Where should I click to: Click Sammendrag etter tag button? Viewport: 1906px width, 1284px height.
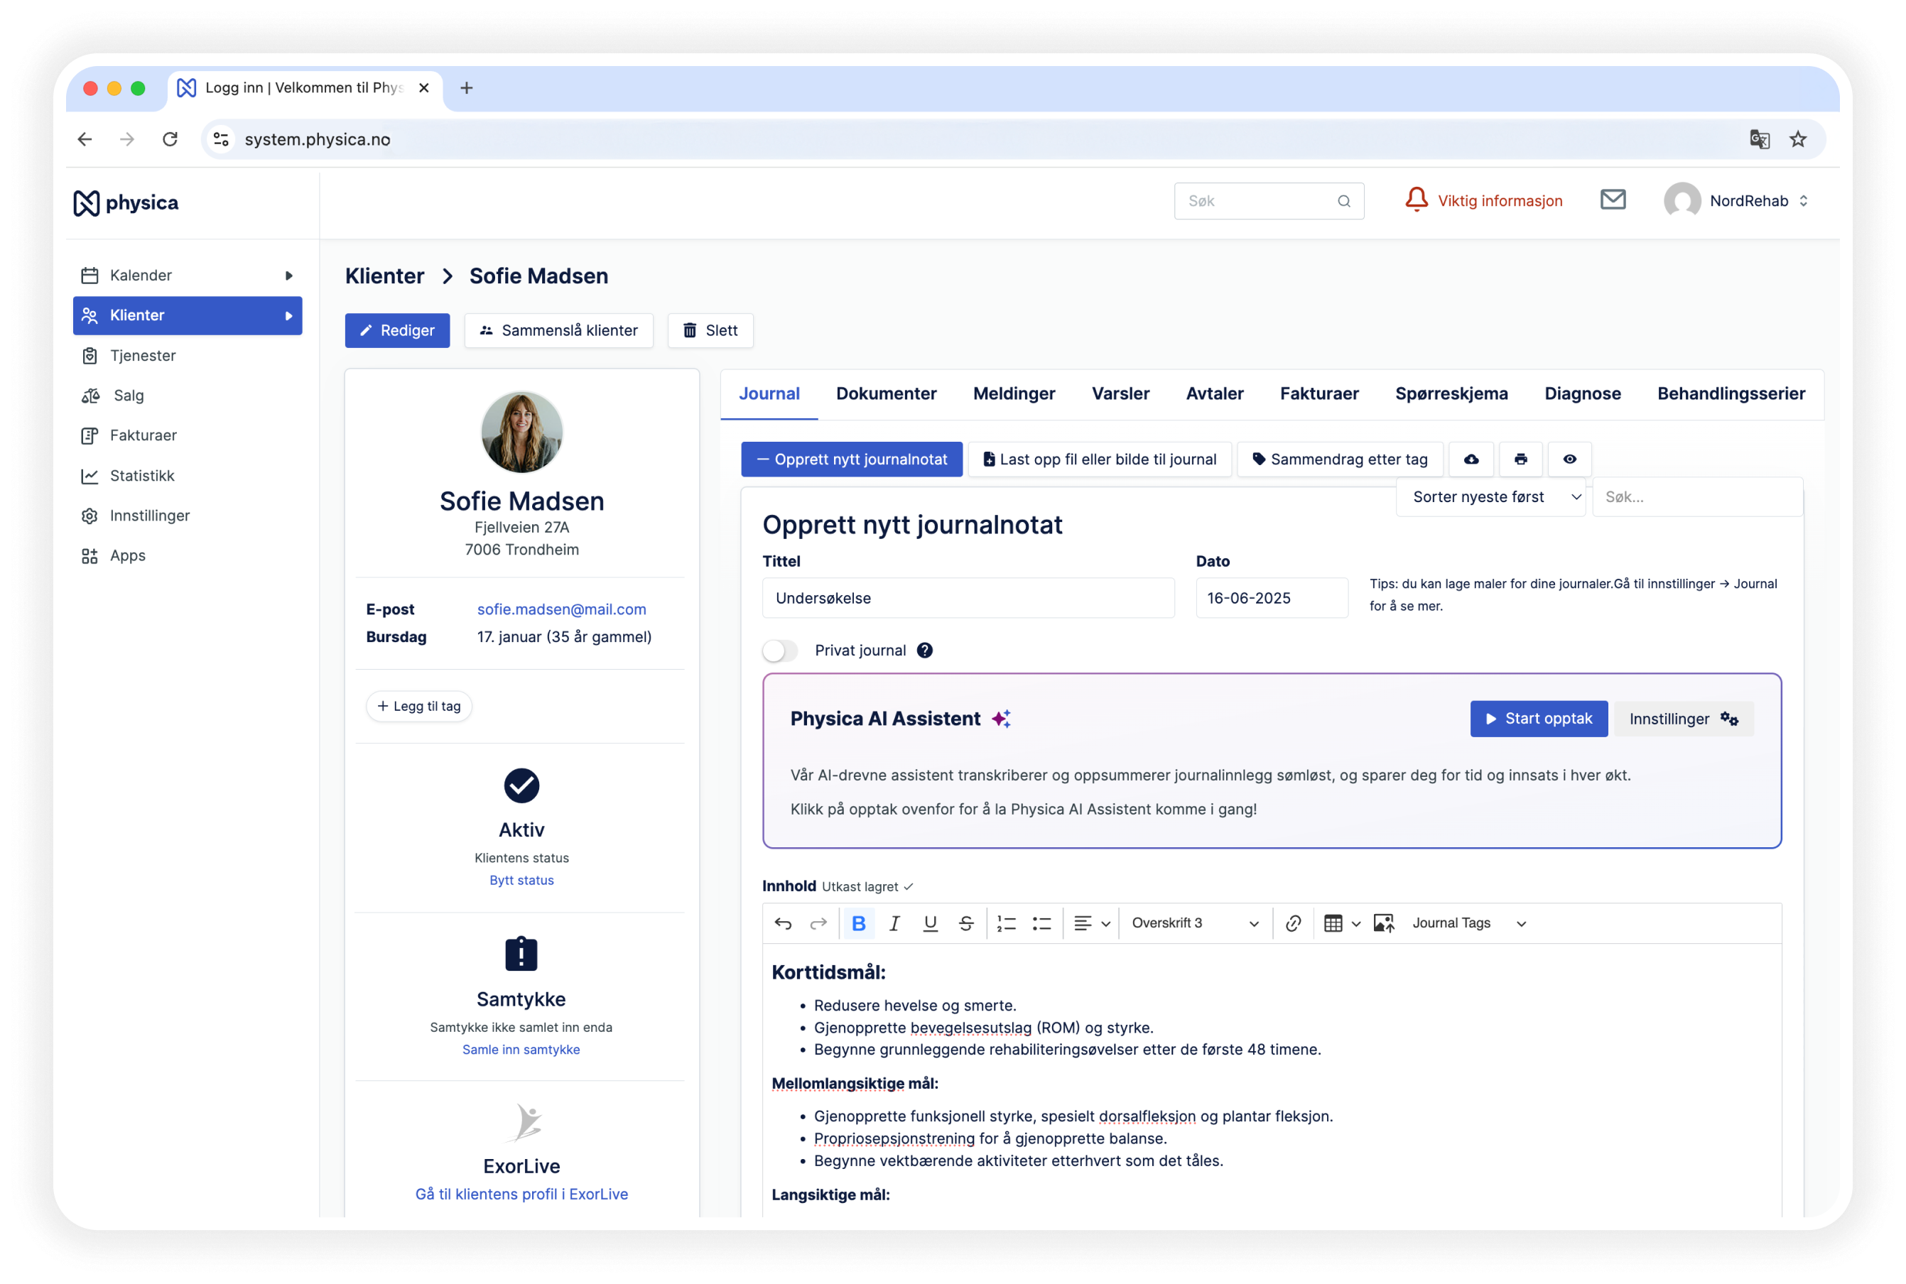point(1340,459)
